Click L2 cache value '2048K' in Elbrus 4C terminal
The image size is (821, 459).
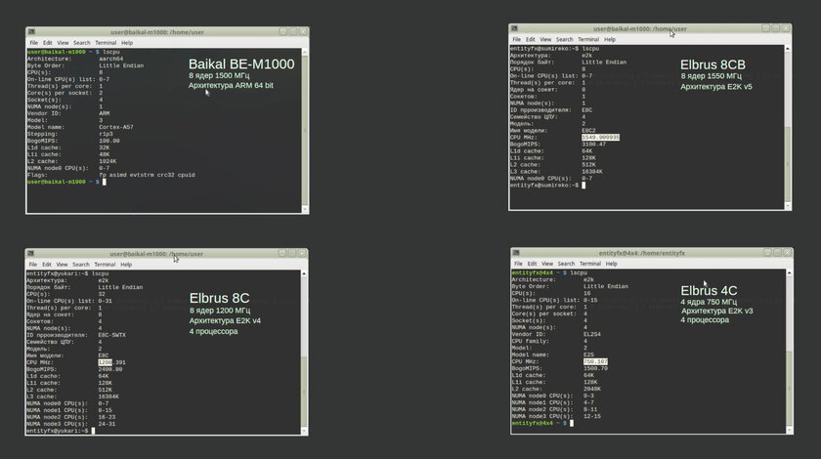point(592,389)
